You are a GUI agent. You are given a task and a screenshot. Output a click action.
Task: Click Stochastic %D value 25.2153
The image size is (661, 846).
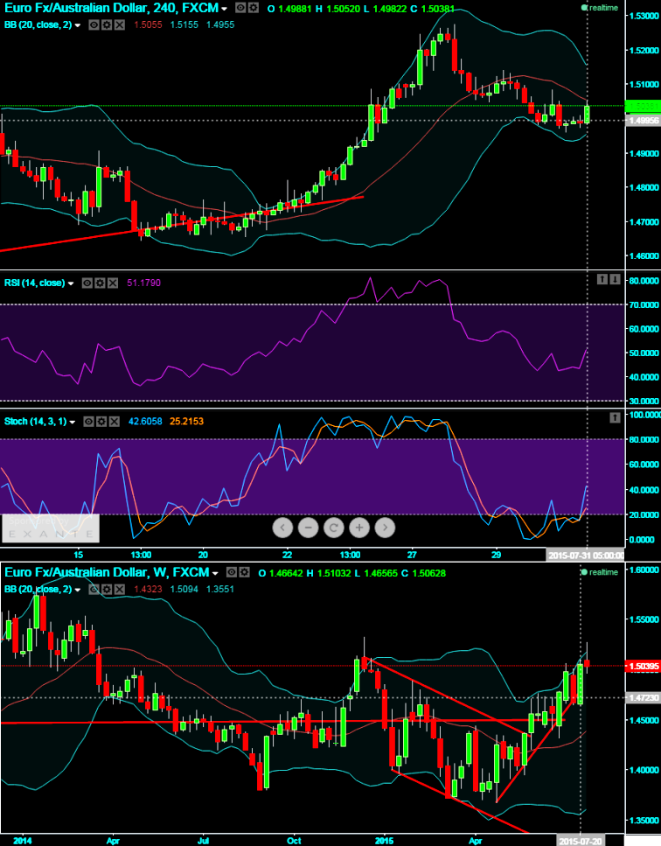tap(186, 422)
